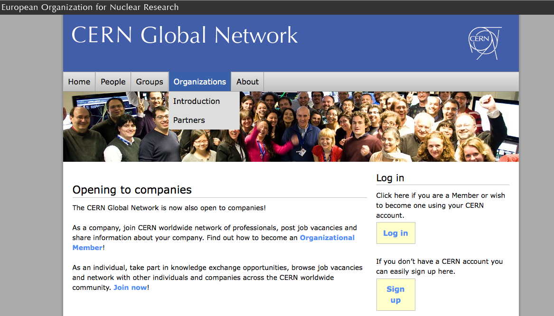Go to the About page

pyautogui.click(x=247, y=81)
